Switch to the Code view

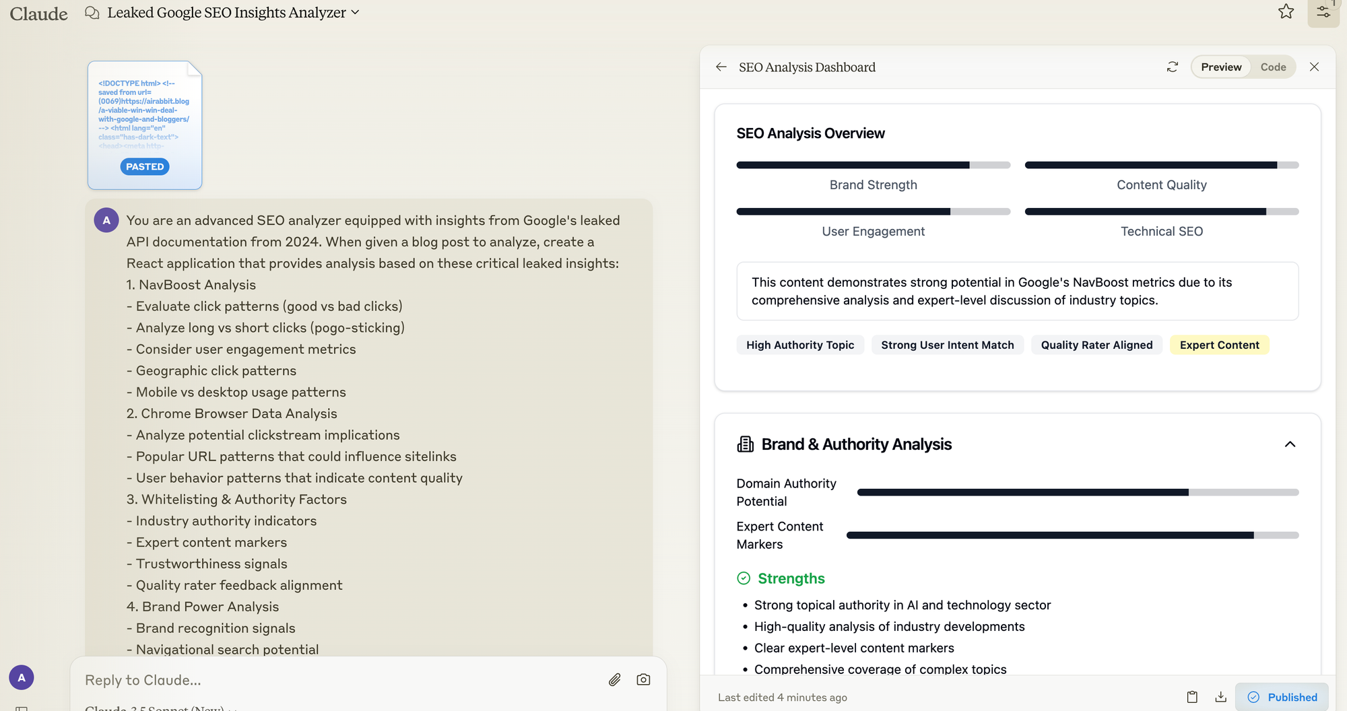(x=1273, y=67)
